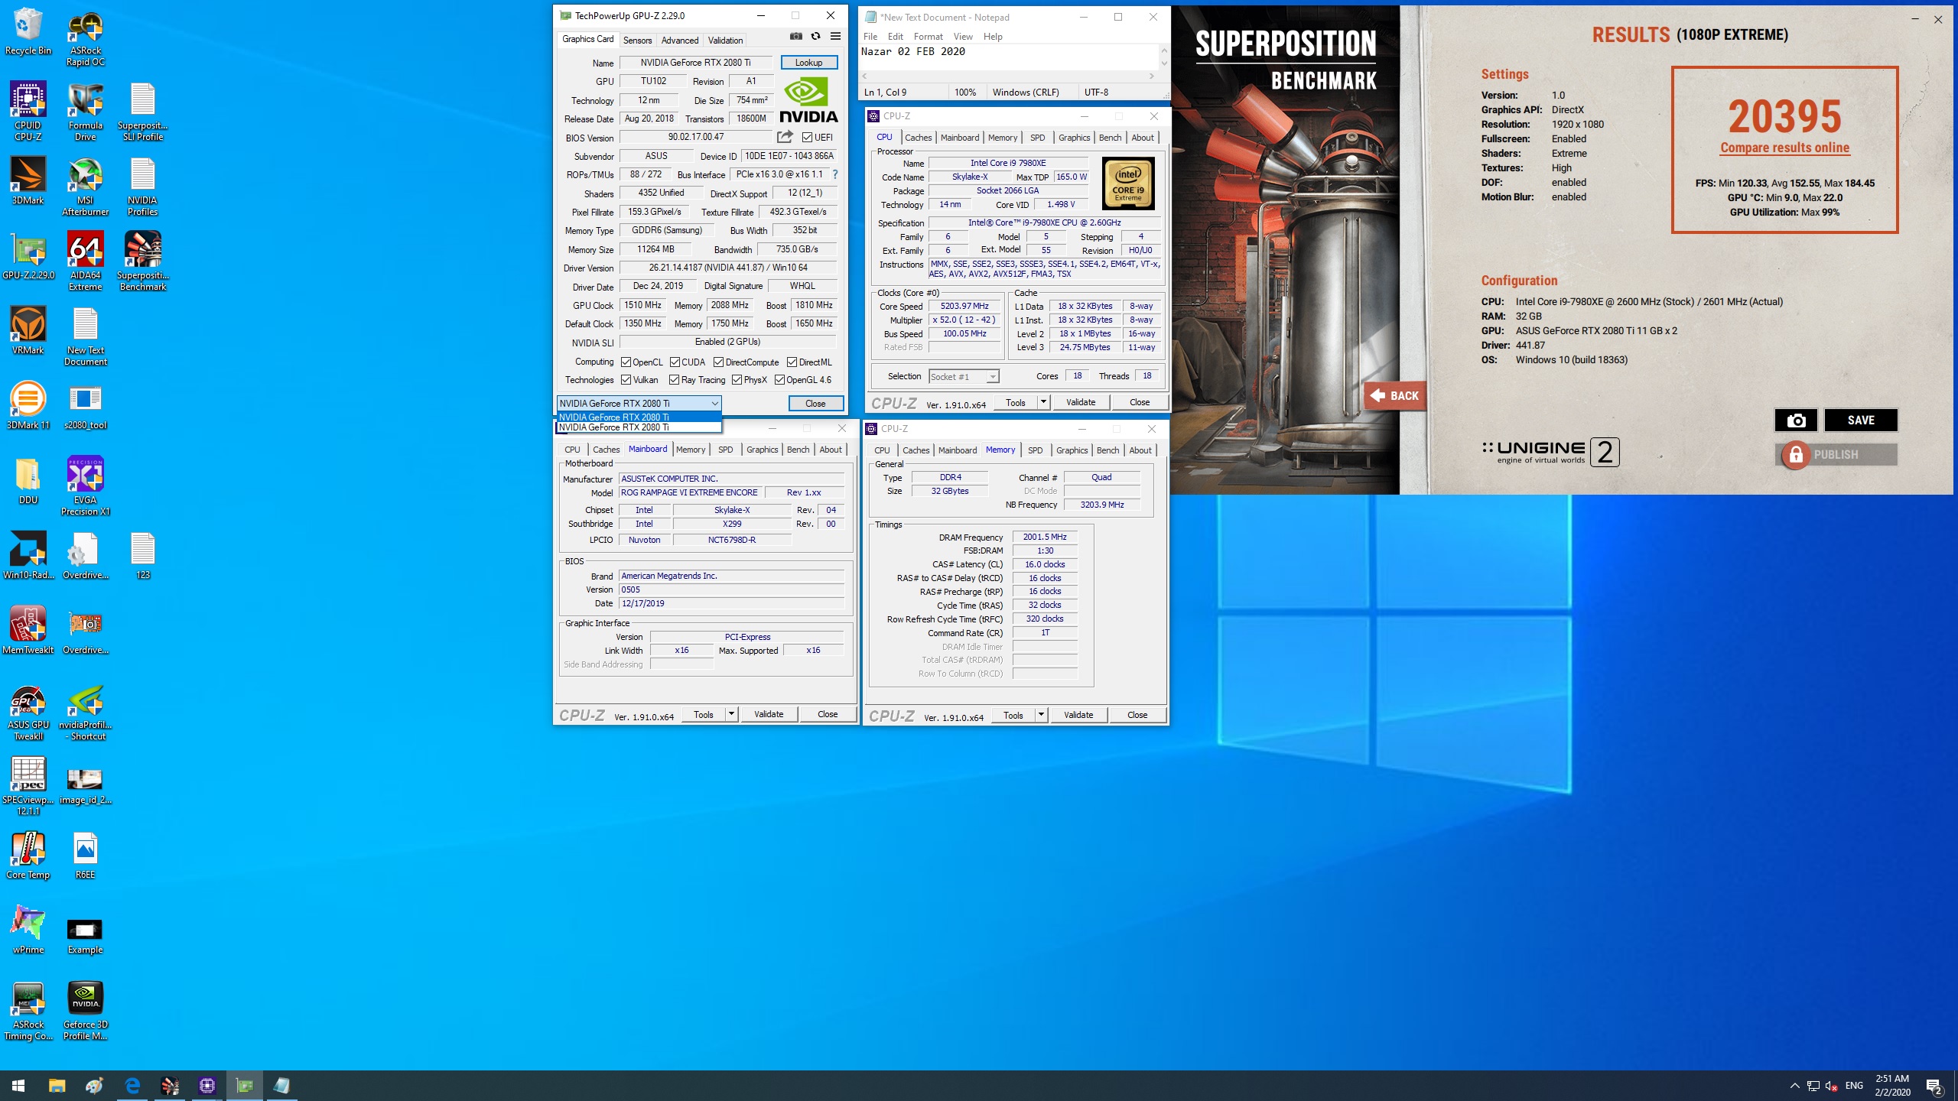Click taskbar clock showing 2:51 AM
This screenshot has height=1101, width=1958.
[1892, 1086]
